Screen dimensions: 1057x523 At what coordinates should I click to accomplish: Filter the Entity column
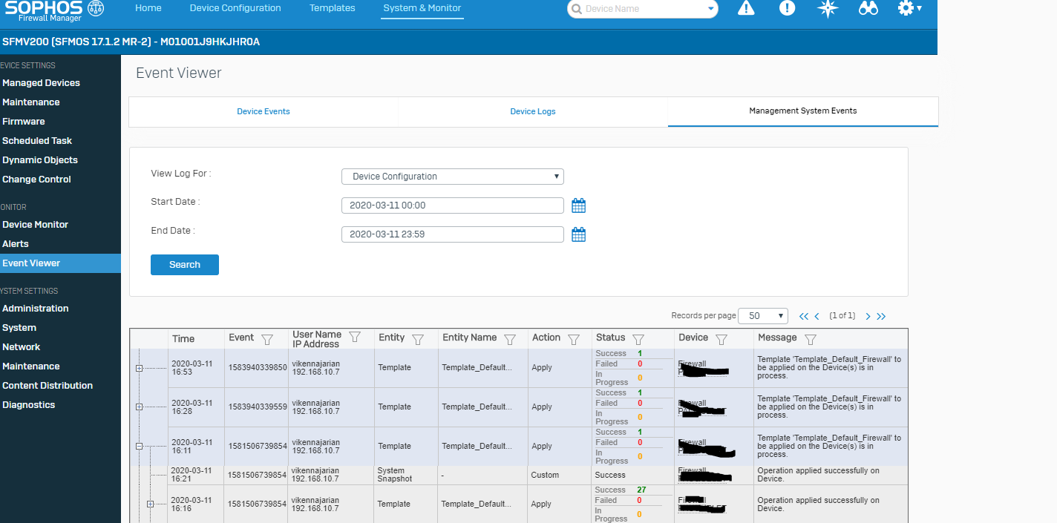[418, 339]
